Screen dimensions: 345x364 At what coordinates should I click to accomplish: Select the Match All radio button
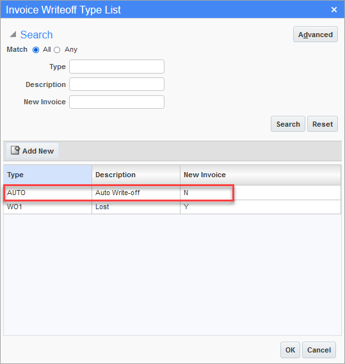pyautogui.click(x=36, y=50)
